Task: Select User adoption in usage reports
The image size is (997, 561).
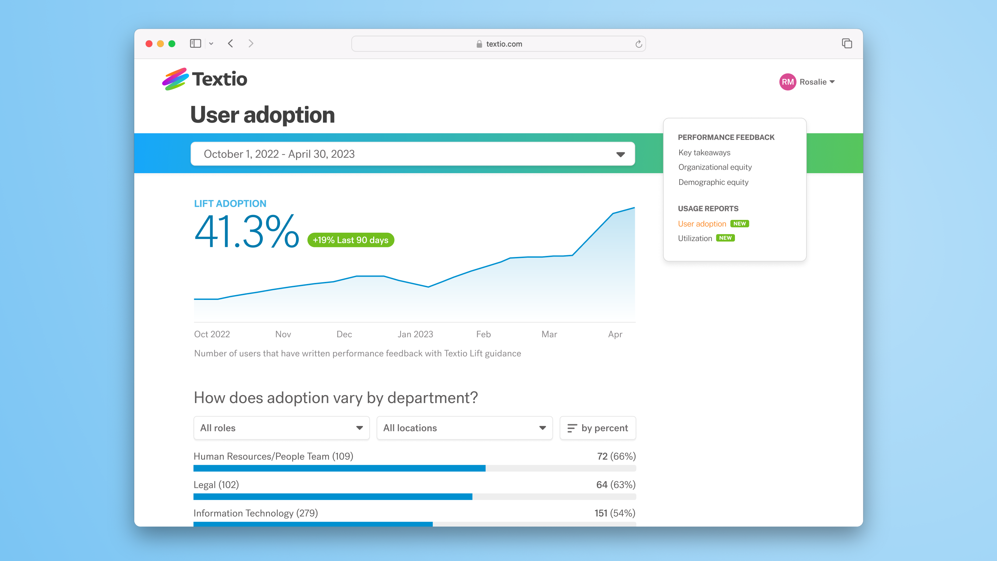Action: tap(702, 224)
